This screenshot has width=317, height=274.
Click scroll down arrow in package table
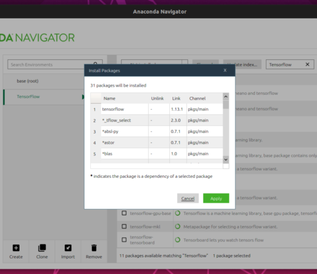(226, 160)
